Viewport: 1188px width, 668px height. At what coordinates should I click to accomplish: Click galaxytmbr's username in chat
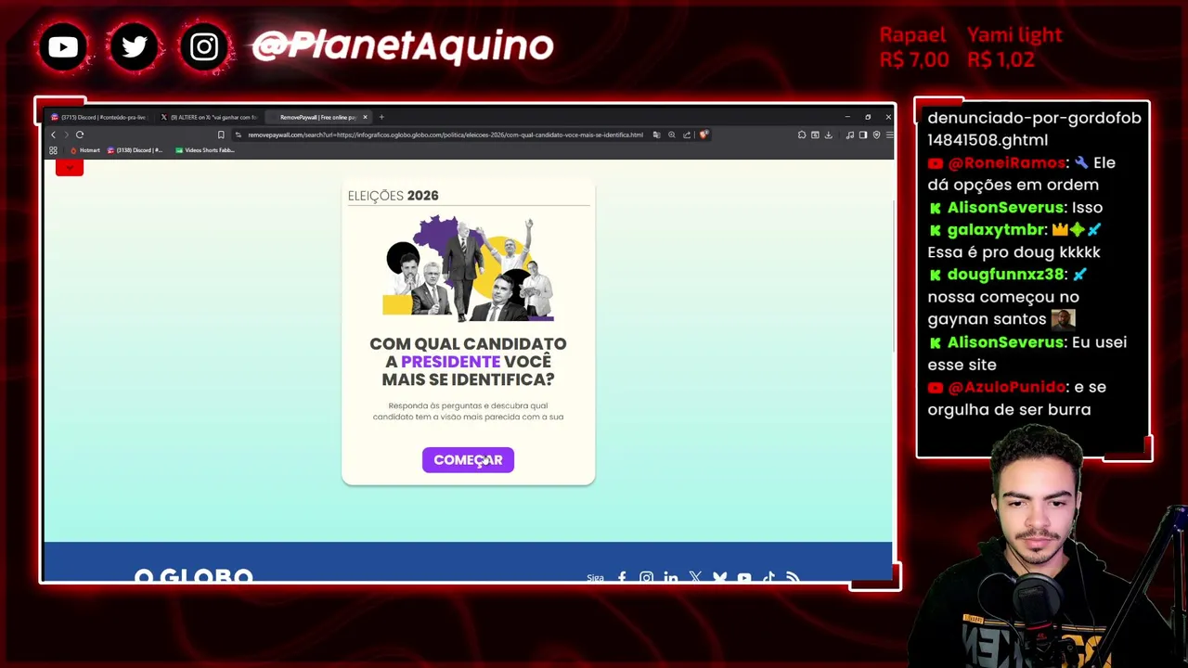click(x=997, y=230)
